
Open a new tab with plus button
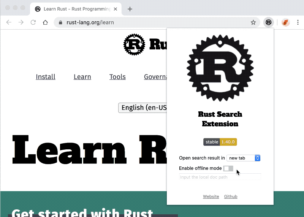click(130, 9)
